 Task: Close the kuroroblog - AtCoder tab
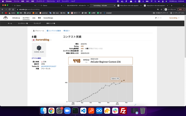[x=115, y=5]
